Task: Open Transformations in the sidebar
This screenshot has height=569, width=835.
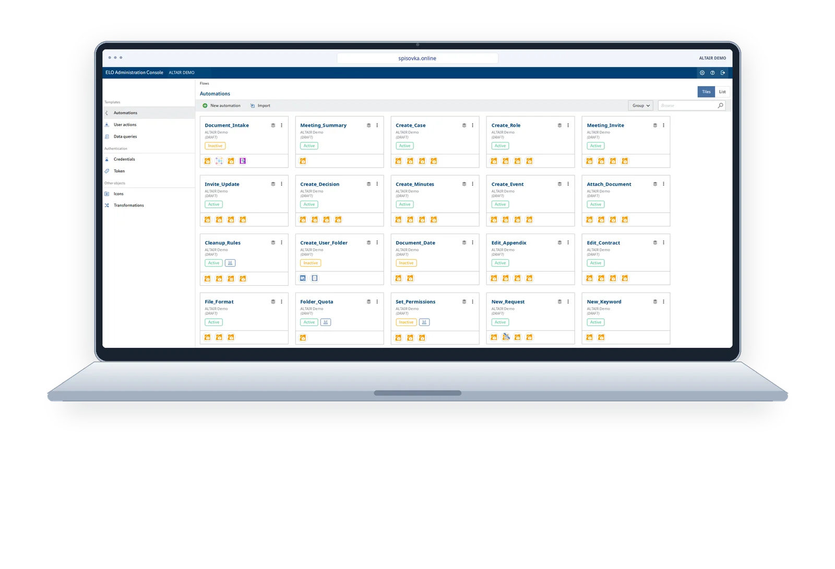Action: pyautogui.click(x=149, y=205)
